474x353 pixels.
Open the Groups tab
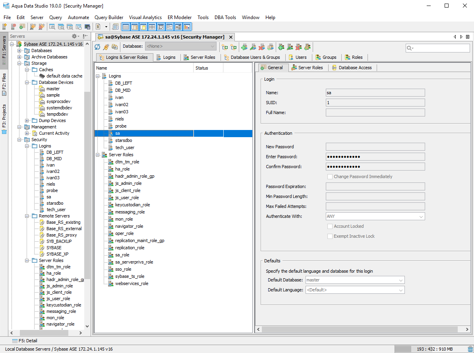tap(326, 57)
